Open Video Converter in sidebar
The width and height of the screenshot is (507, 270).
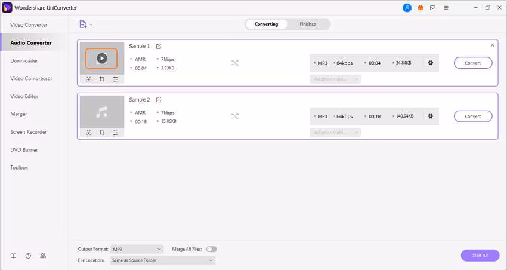click(29, 25)
